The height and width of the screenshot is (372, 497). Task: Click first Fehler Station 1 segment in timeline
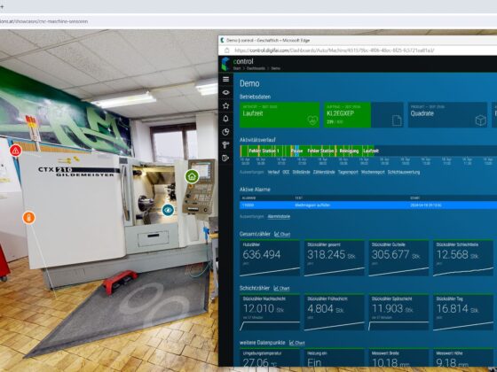pyautogui.click(x=264, y=151)
